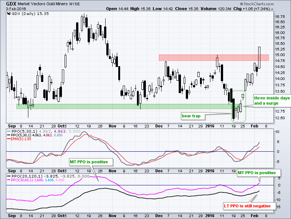
Task: Click the -10 label on the long-term PPO scale
Action: click(278, 200)
